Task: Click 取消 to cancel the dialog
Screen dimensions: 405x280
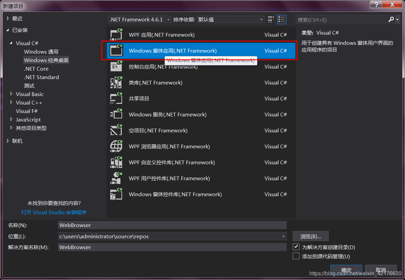Action: tap(381, 270)
